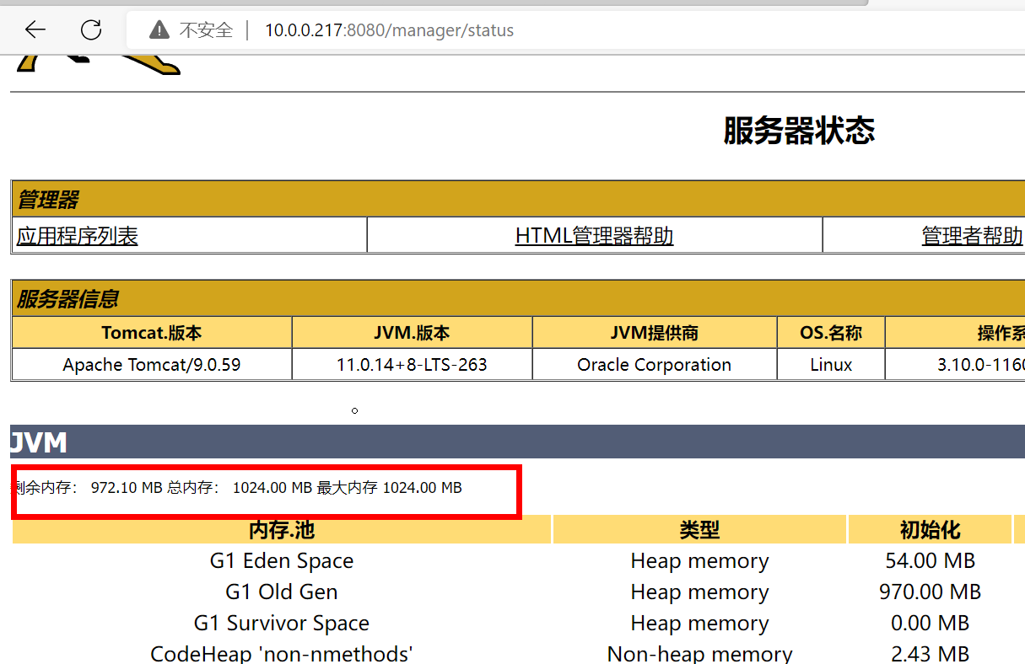Reload the page with refresh icon
1025x664 pixels.
tap(91, 30)
